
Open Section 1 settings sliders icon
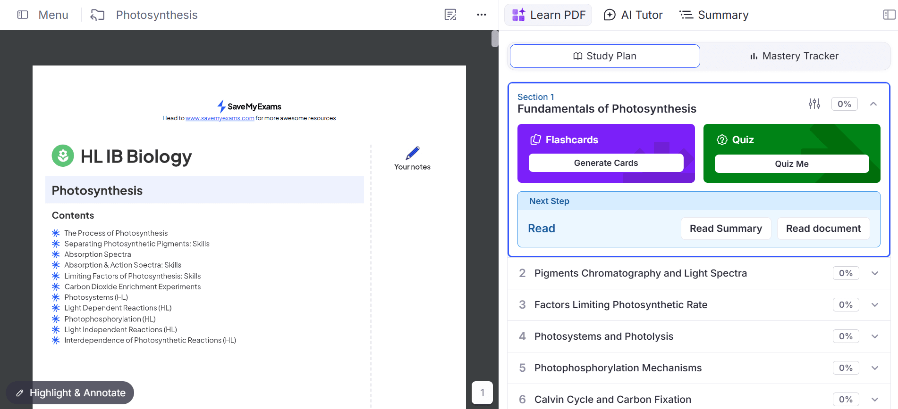814,104
